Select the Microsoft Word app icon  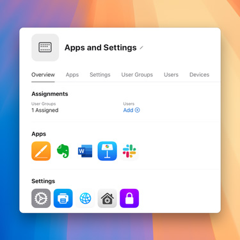click(x=85, y=151)
